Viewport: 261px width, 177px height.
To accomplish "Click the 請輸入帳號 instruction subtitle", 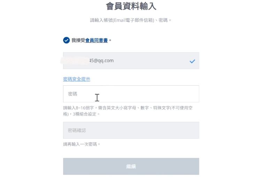I will [131, 20].
